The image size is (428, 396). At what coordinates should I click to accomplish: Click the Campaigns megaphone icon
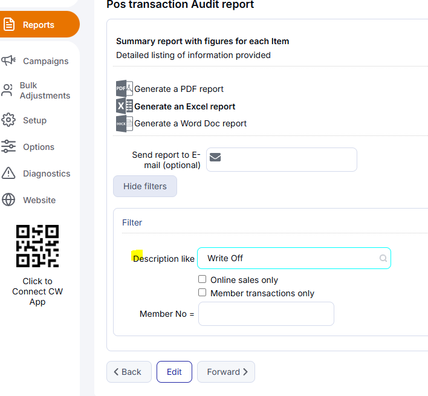[8, 60]
